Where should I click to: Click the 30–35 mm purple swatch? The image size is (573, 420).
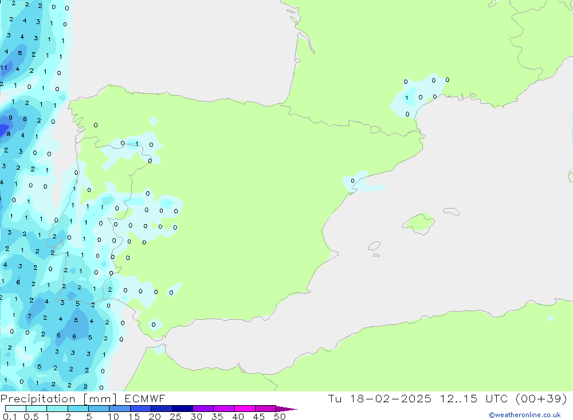[x=203, y=409]
